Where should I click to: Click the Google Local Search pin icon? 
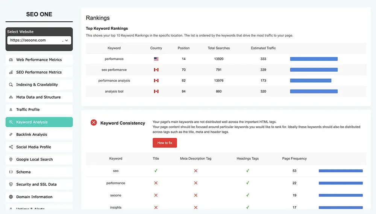click(11, 160)
